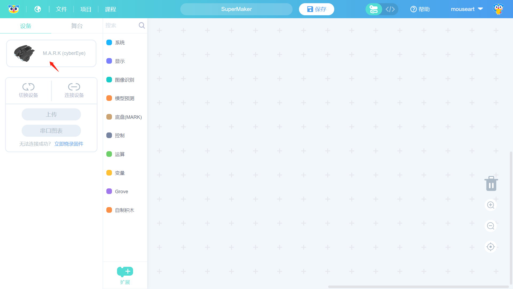
Task: Expand the mouseart account dropdown
Action: click(480, 9)
